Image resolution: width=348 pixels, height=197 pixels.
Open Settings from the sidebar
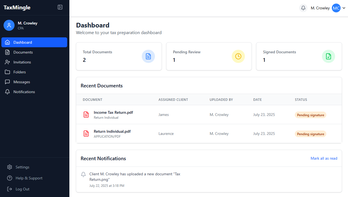tap(22, 167)
